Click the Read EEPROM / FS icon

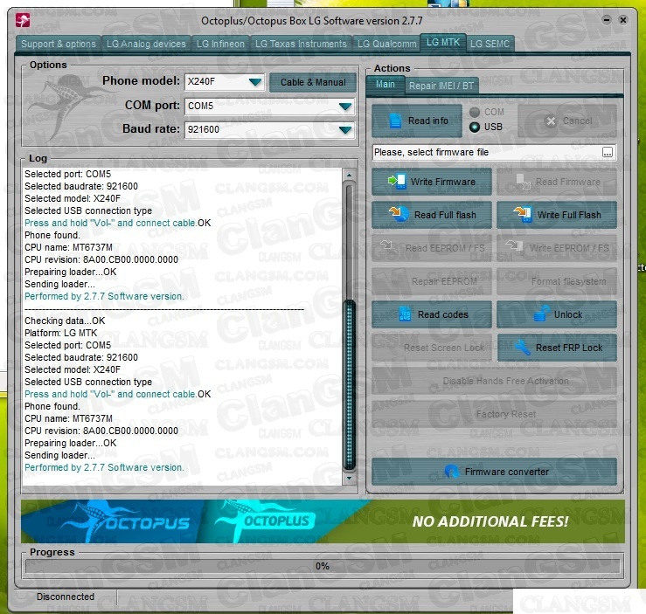(x=386, y=245)
